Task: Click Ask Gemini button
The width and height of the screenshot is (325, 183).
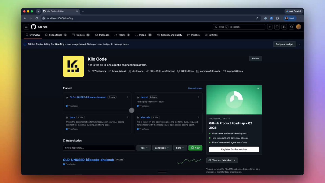Action: click(294, 11)
